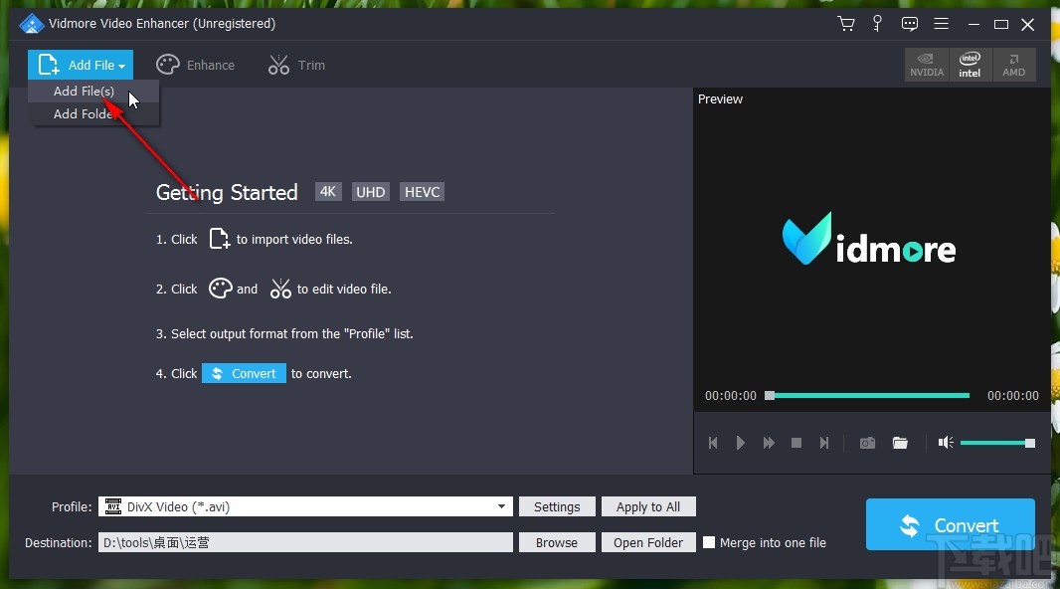Open snapshot folder icon

tap(900, 443)
